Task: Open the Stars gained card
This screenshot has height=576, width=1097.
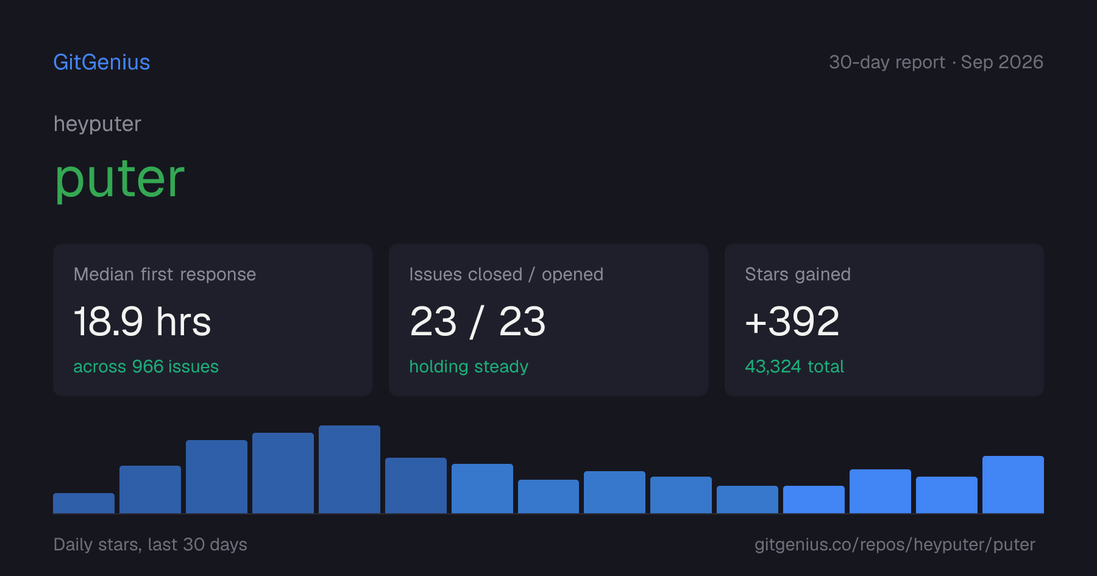Action: (x=884, y=320)
